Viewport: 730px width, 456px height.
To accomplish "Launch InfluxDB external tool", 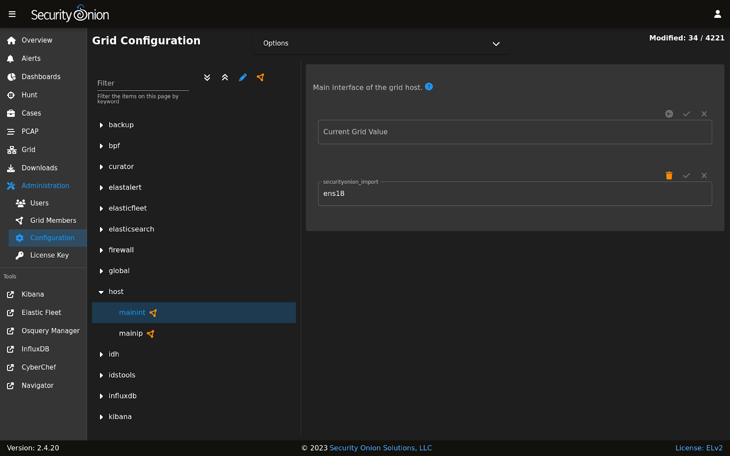I will (x=43, y=349).
